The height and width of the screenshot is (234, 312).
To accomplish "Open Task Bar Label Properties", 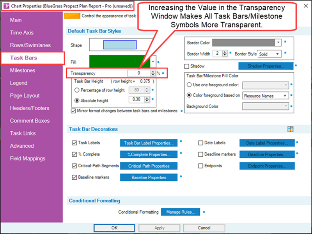I will (149, 143).
